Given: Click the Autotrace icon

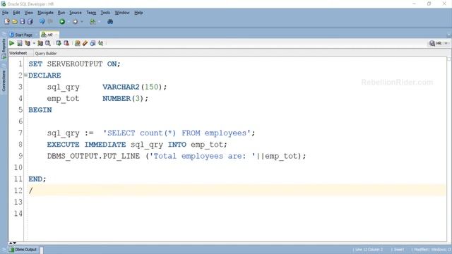Looking at the screenshot, I should click(40, 43).
